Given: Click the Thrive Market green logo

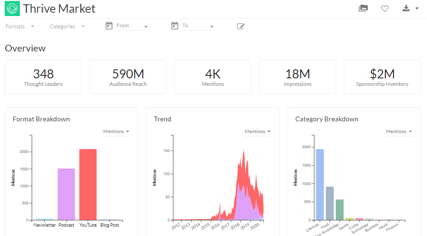Looking at the screenshot, I should click(12, 8).
